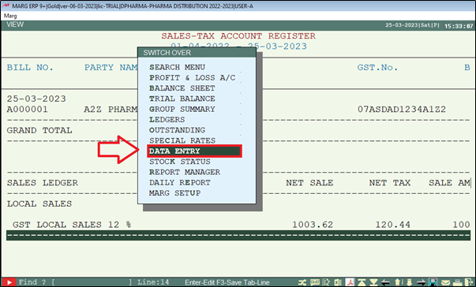
Task: Click the date 25-03-2023 row in register
Action: (x=36, y=99)
